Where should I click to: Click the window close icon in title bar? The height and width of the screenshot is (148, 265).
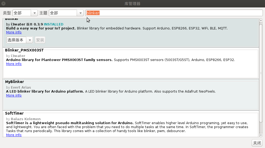[x=3, y=3]
